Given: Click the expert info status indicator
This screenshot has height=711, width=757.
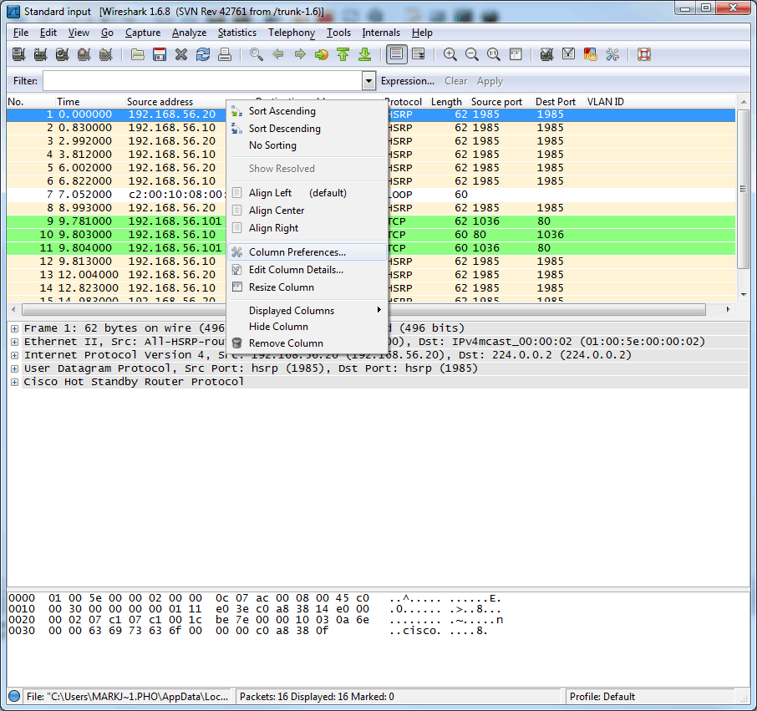Looking at the screenshot, I should [x=14, y=696].
